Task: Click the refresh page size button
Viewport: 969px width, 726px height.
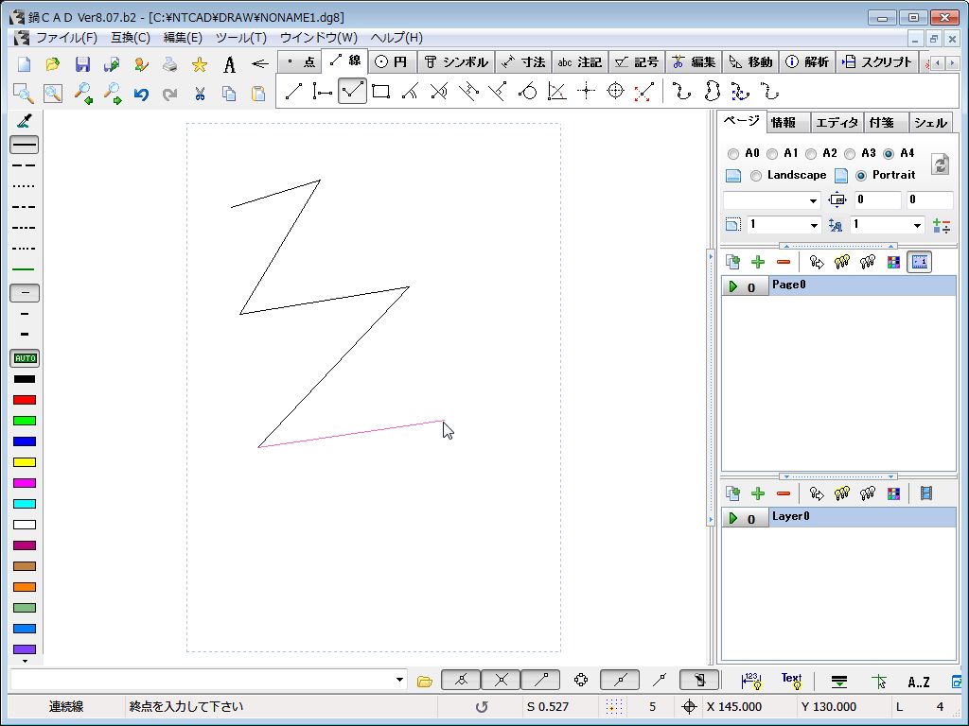Action: [940, 164]
